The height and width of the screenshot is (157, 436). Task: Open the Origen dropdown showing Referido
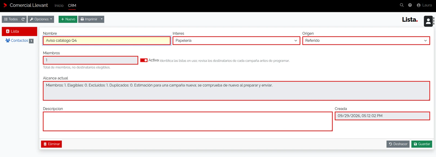[366, 40]
